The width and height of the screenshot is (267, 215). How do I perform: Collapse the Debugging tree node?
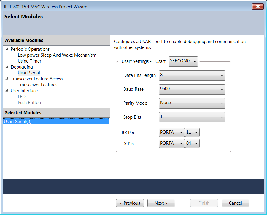click(x=7, y=67)
